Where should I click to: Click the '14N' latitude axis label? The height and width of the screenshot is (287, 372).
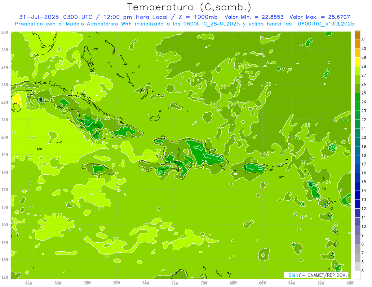4,242
